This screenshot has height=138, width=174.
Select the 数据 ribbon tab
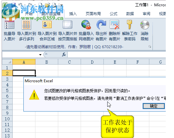point(130,14)
